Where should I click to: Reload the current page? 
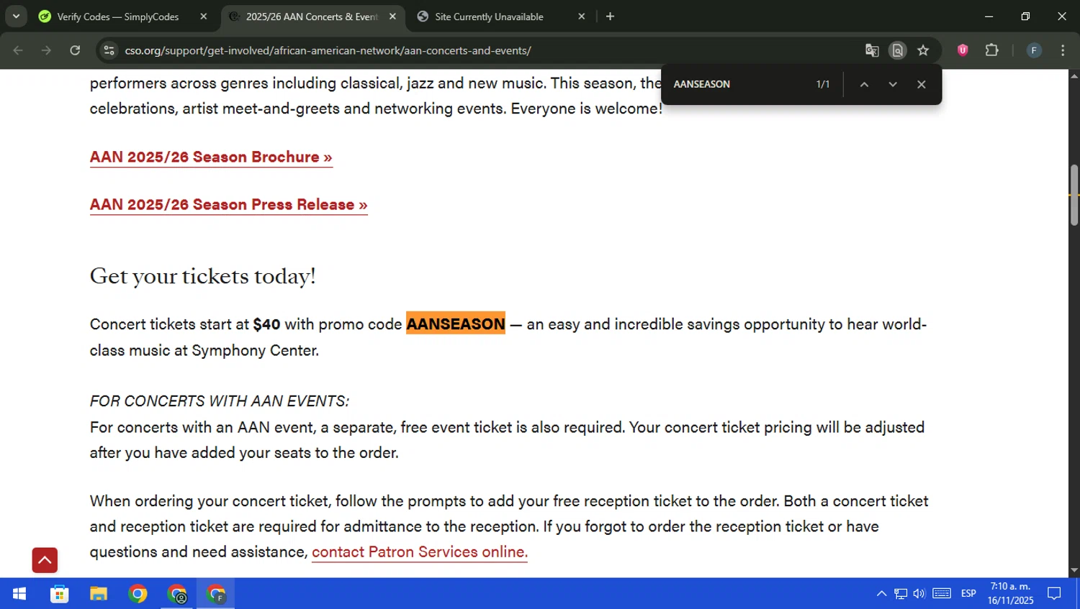tap(75, 50)
